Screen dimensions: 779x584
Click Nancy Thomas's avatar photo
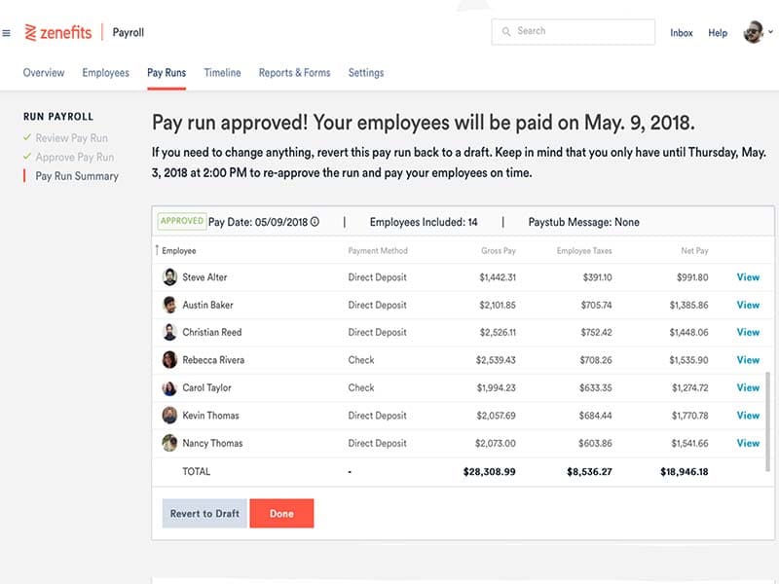point(170,443)
